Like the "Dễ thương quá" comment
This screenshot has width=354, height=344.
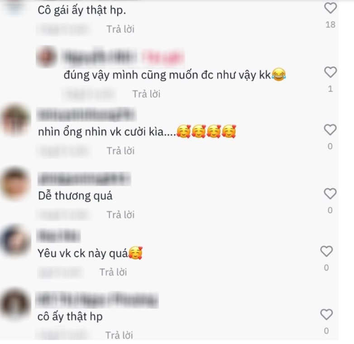(330, 194)
